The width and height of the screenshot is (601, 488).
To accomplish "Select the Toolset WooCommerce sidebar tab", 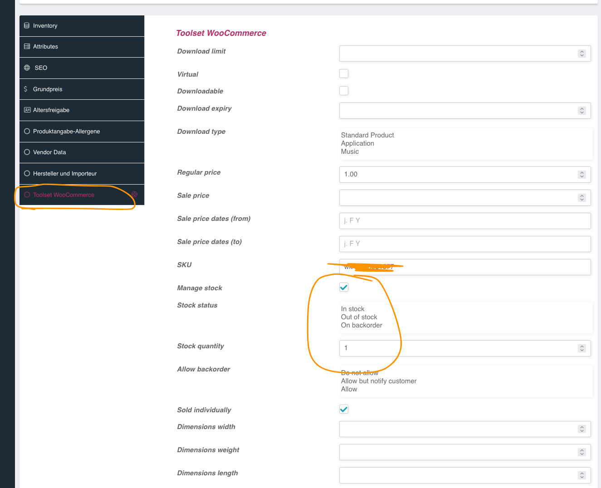I will click(x=82, y=195).
